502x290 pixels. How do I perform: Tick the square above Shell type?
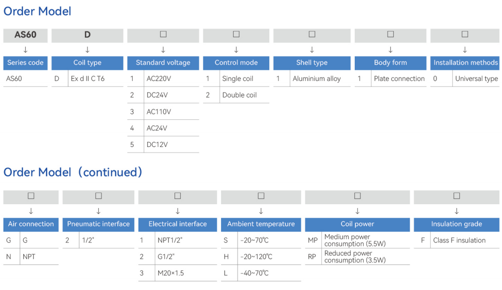coord(312,34)
